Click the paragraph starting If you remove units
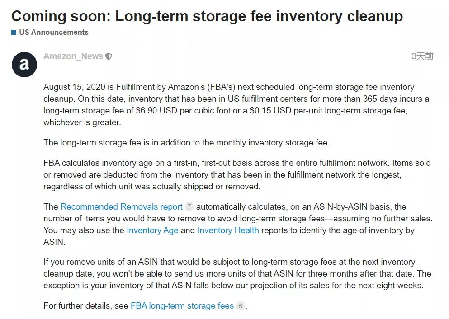 [236, 273]
